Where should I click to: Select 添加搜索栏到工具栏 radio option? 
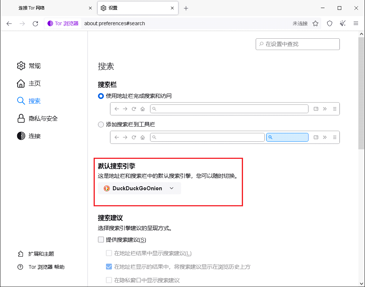click(101, 125)
